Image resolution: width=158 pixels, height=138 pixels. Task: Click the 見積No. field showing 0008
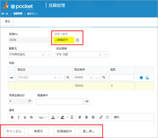point(29,40)
